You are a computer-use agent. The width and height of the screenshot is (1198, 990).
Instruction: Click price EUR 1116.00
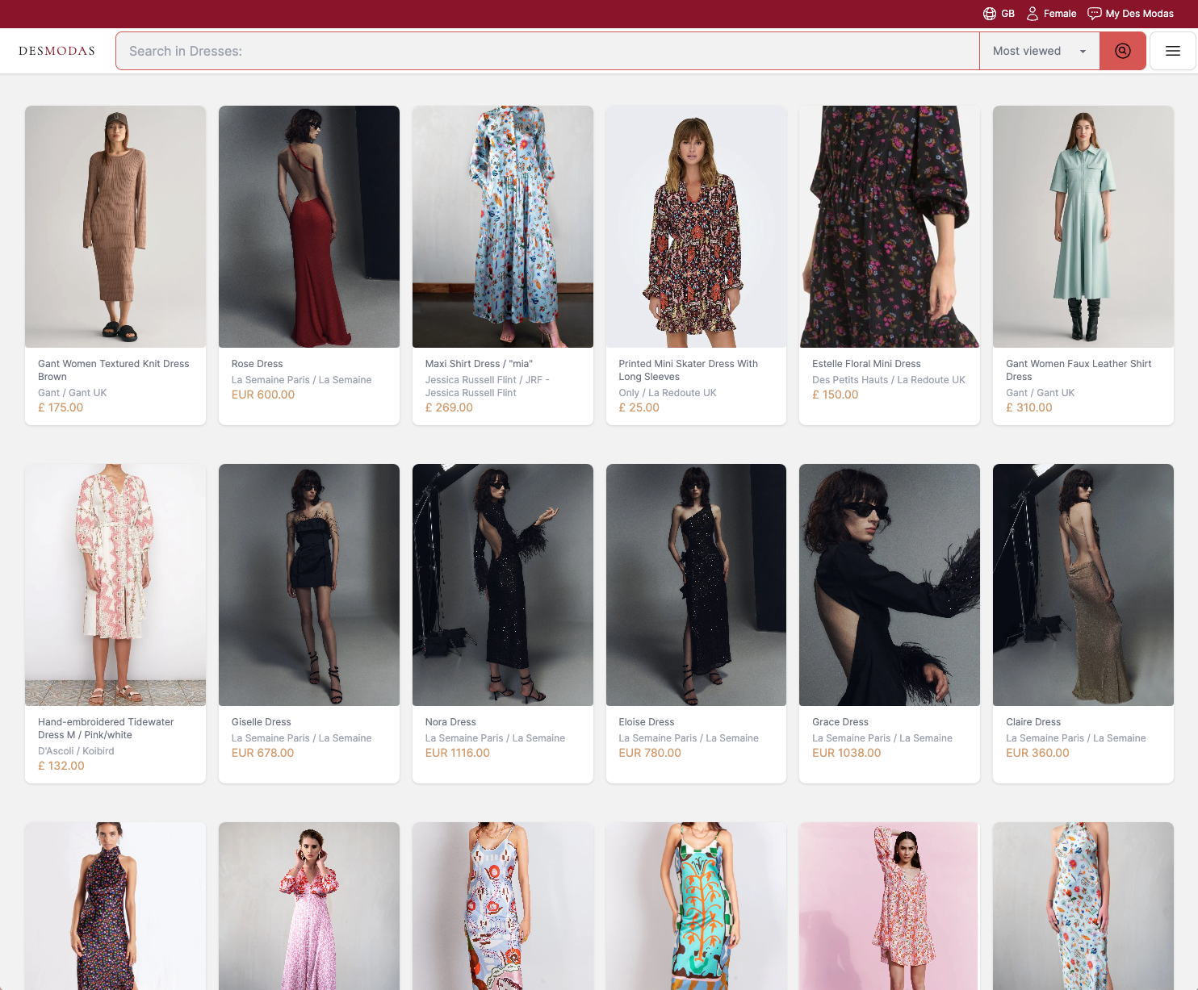coord(458,753)
